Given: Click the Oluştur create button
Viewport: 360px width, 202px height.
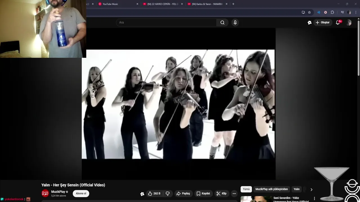Looking at the screenshot, I should pyautogui.click(x=323, y=22).
